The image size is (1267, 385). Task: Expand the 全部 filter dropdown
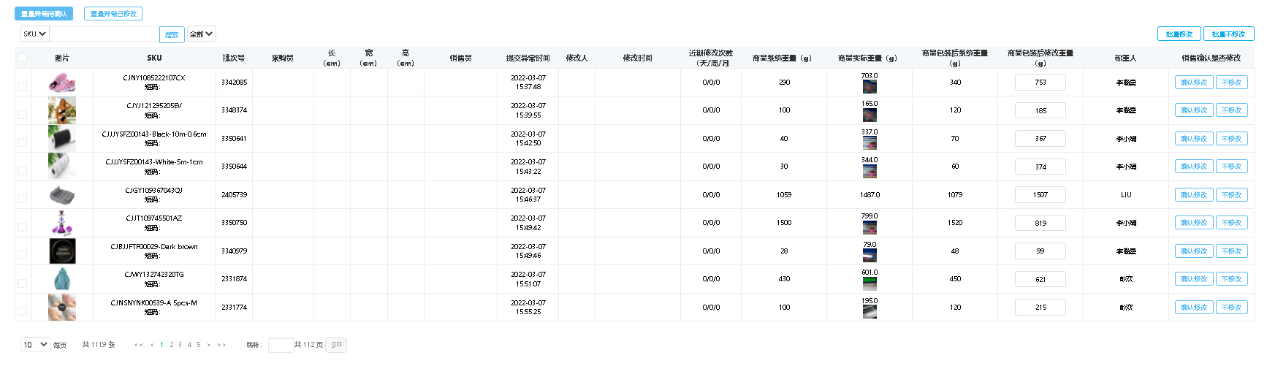(201, 34)
